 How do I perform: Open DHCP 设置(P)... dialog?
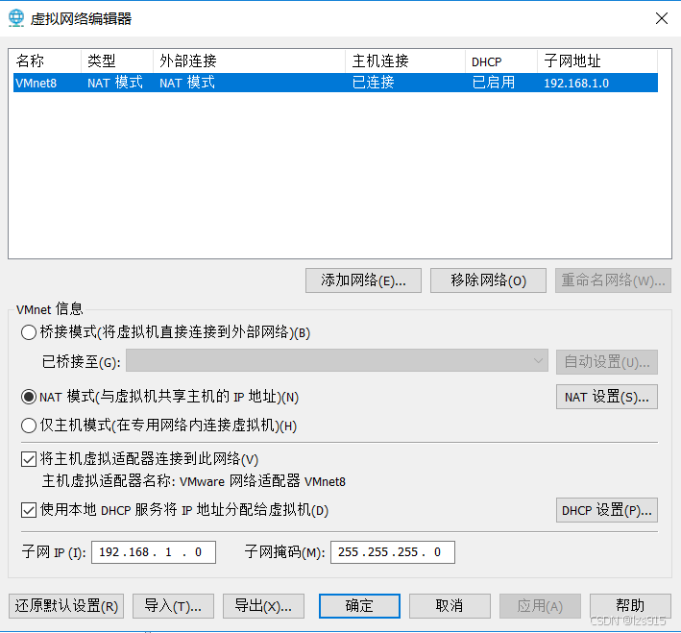point(607,510)
